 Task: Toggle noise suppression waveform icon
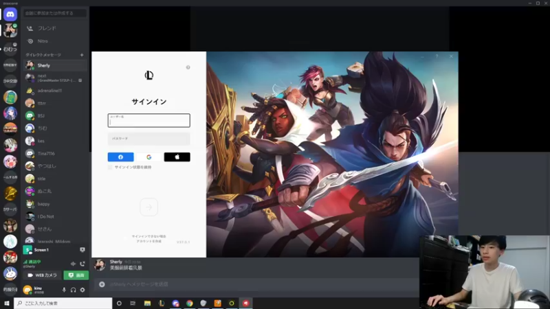point(73,264)
